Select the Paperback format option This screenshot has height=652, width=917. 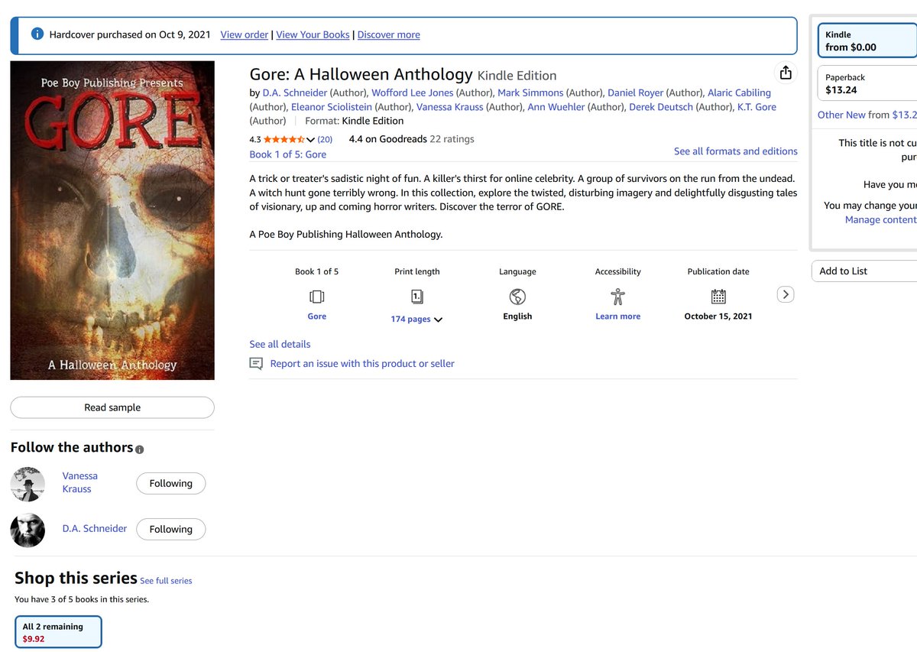coord(867,83)
